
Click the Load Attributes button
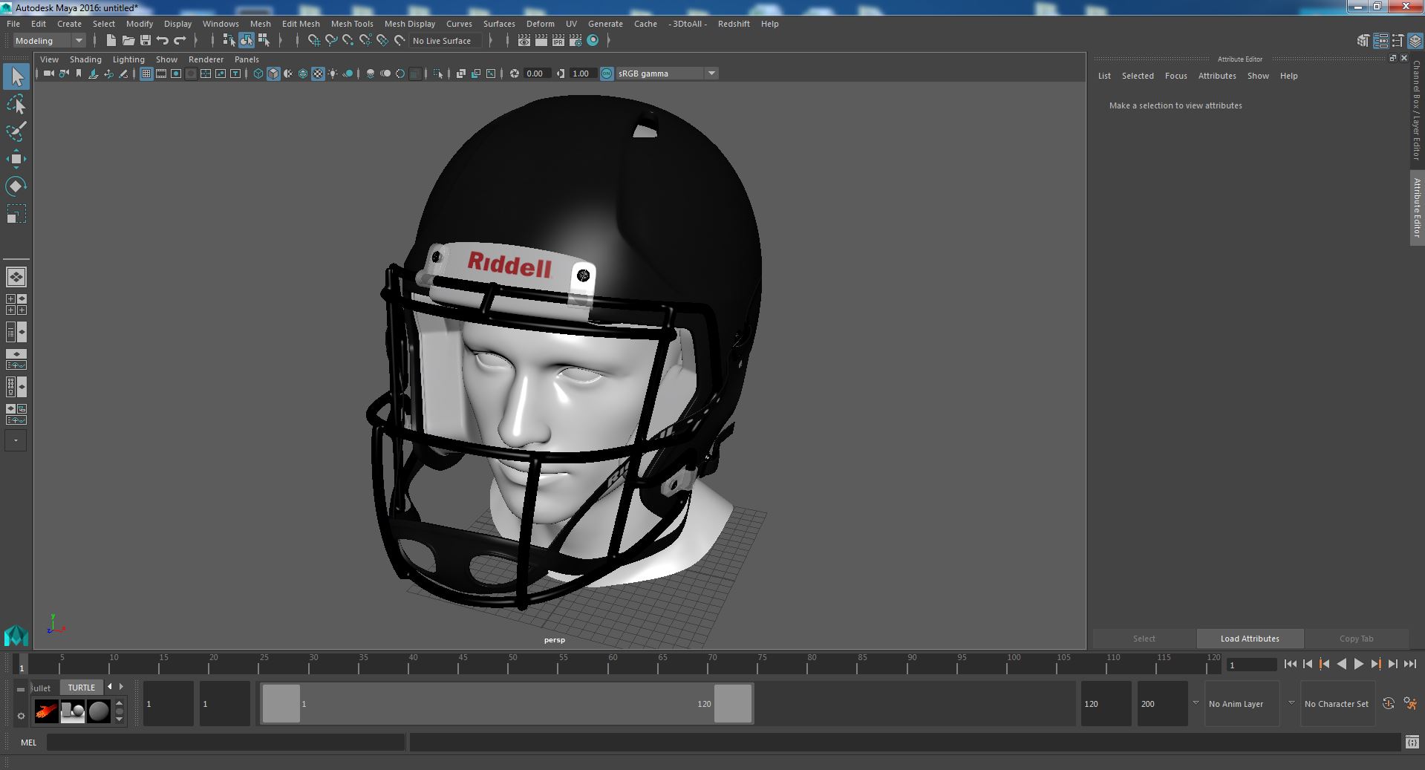click(x=1250, y=639)
